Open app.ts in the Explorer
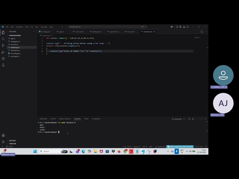This screenshot has height=179, width=239. click(x=13, y=38)
